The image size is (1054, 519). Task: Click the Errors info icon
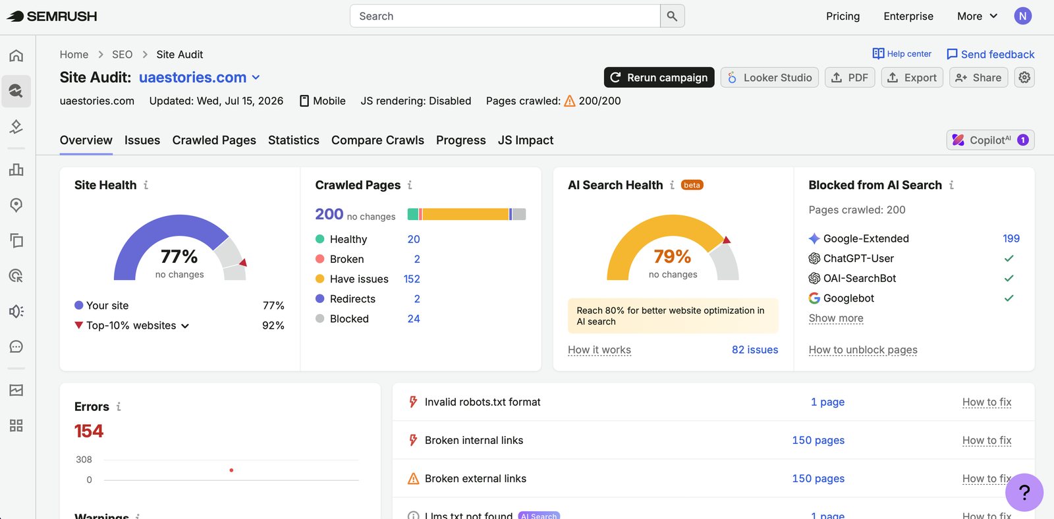119,406
